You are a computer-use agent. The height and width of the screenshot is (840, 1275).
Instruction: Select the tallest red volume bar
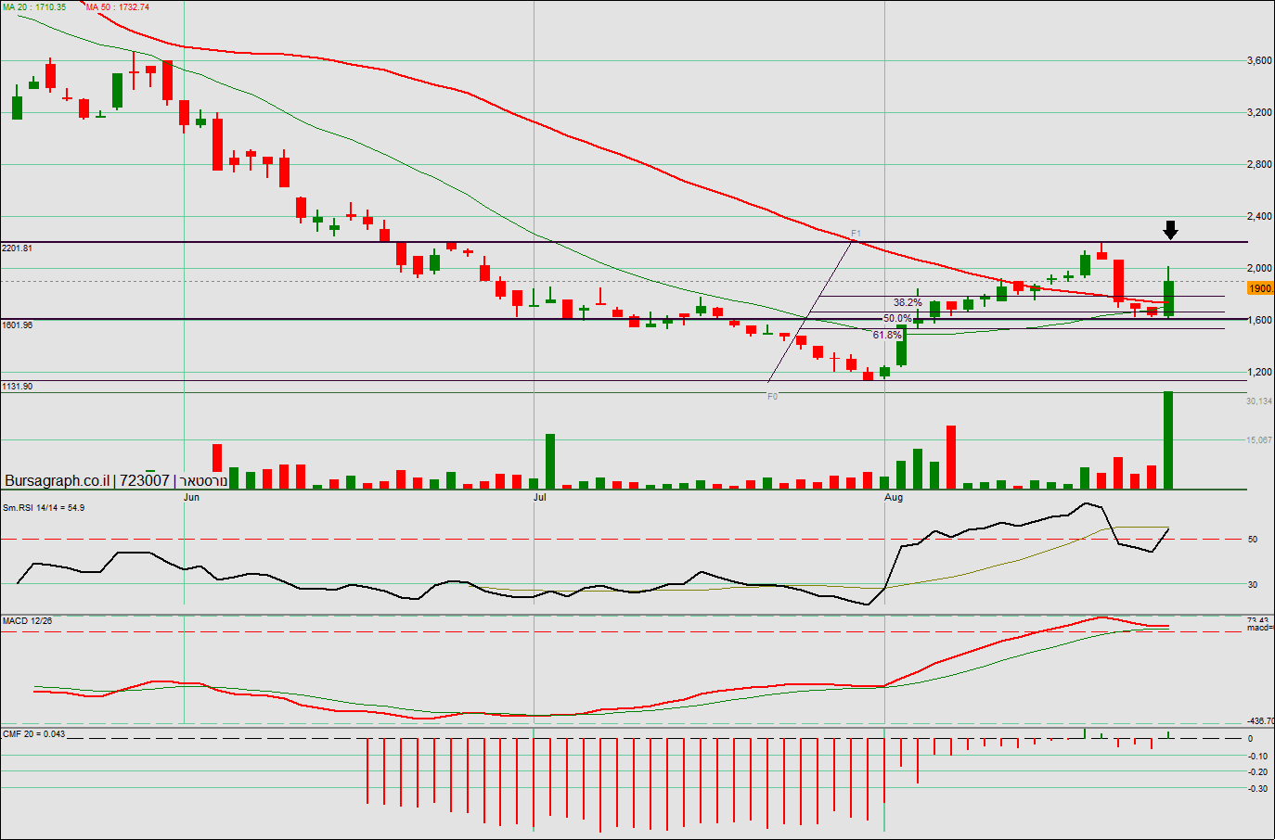click(x=951, y=457)
